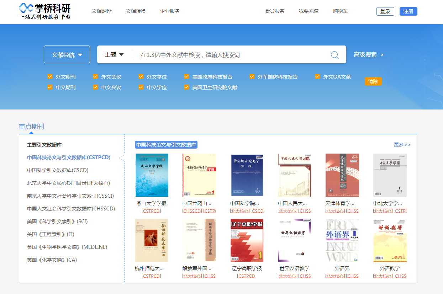
Task: Click the 燕山大学学报 title link
Action: 152,203
